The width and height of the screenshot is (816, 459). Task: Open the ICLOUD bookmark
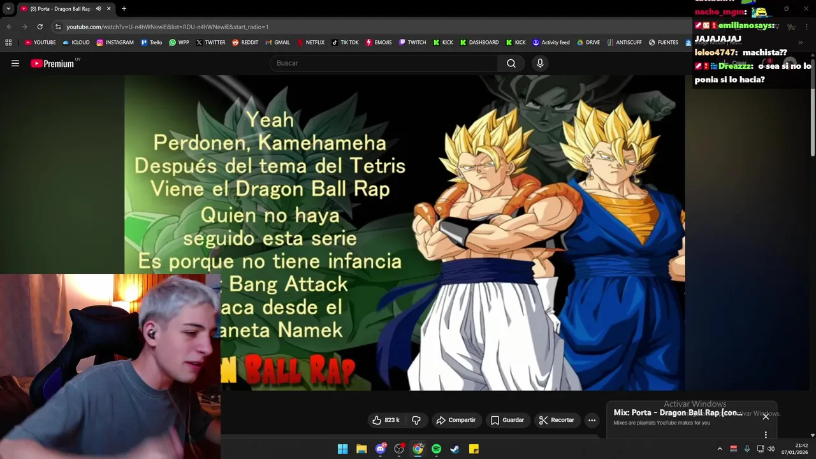click(76, 43)
